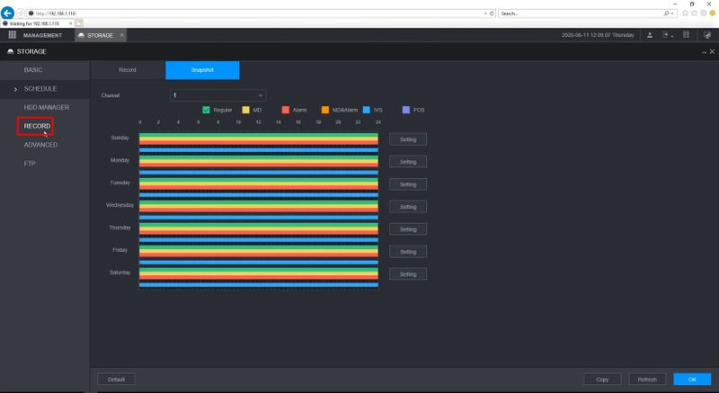Open the MANAGEMENT tab

(x=42, y=35)
